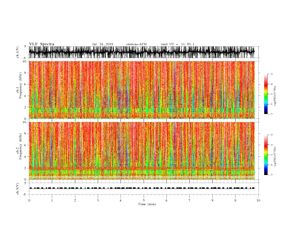Image resolution: width=291 pixels, height=225 pixels.
Task: Click the 8 kHz tick label of ch.1 spectrogram
Action: 26,73
